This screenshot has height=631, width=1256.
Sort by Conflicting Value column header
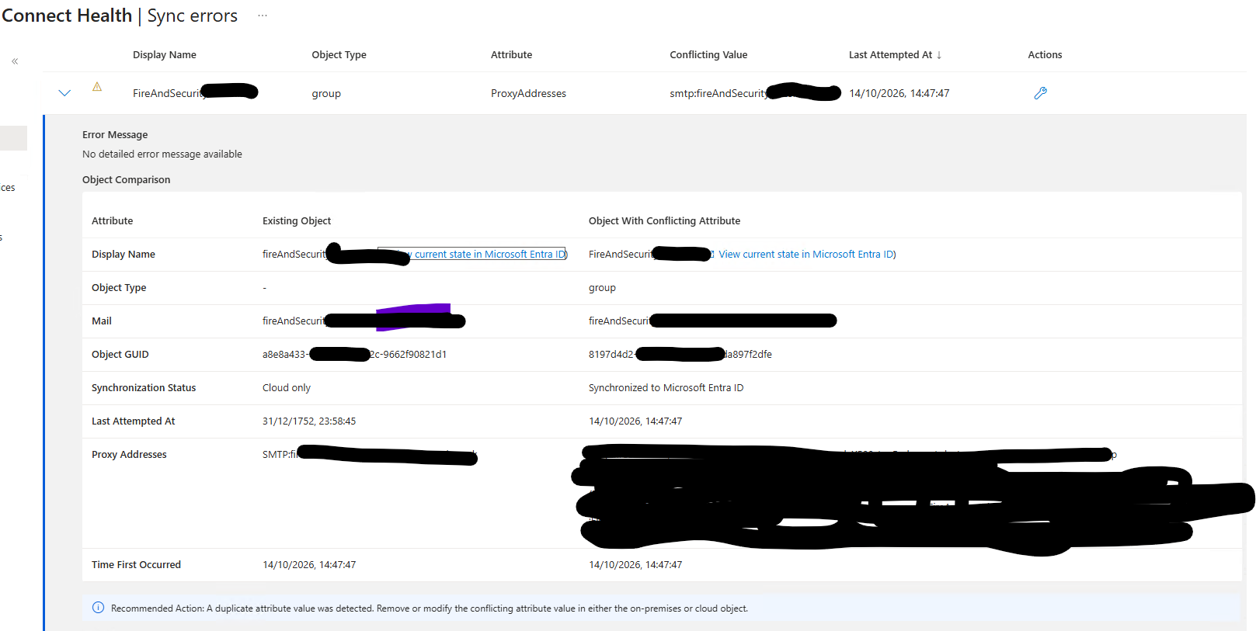pyautogui.click(x=708, y=55)
